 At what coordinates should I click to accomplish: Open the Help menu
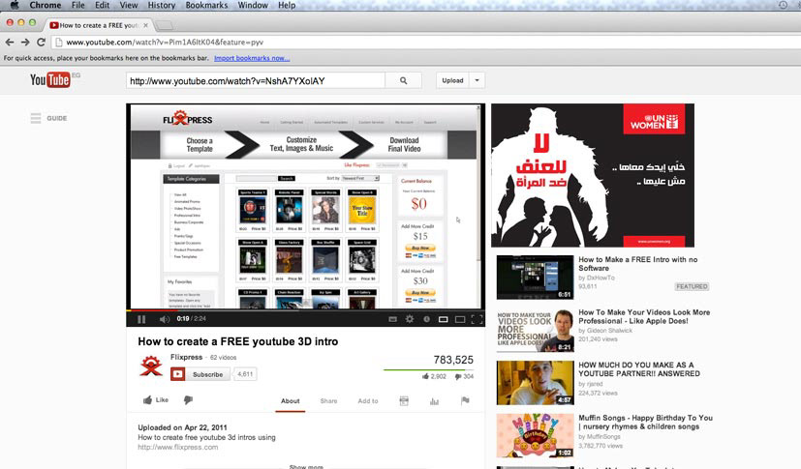click(287, 5)
